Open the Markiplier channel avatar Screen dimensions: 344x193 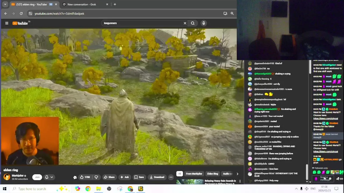(7, 177)
